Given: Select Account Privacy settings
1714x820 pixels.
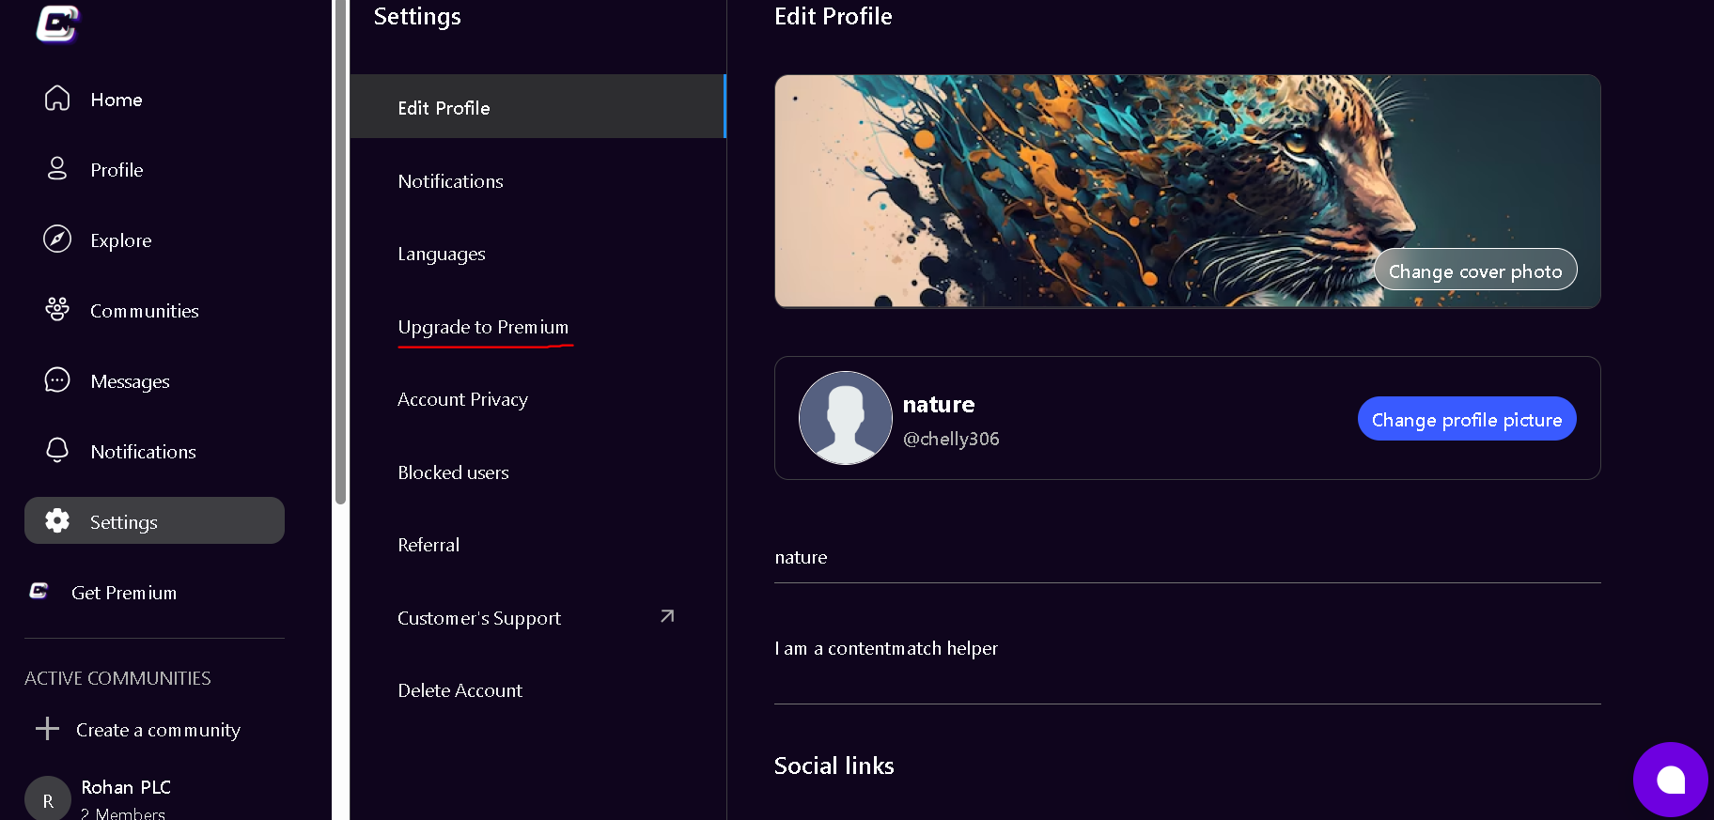Looking at the screenshot, I should 462,399.
